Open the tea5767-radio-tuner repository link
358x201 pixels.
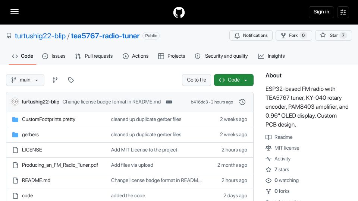(x=105, y=36)
